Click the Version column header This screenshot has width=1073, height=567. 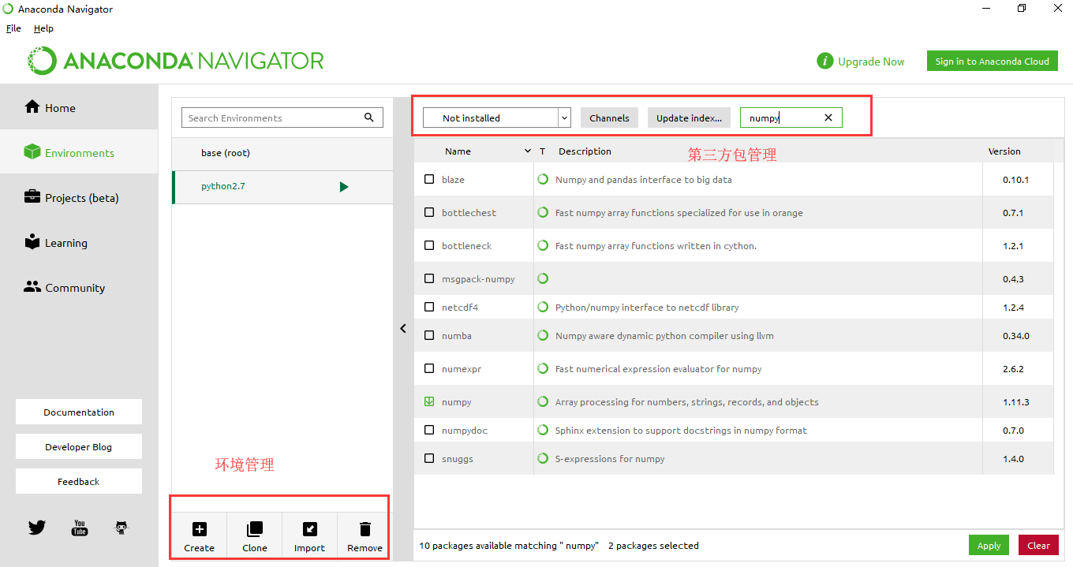pyautogui.click(x=1004, y=151)
